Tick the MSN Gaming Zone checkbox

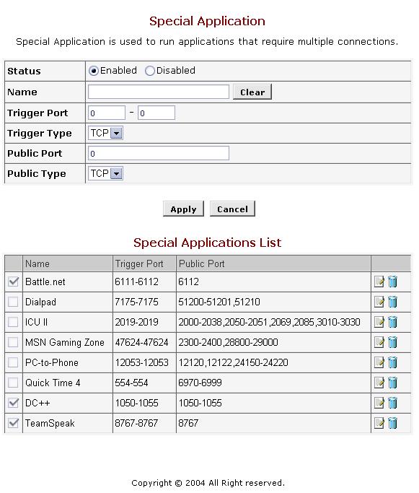coord(13,342)
